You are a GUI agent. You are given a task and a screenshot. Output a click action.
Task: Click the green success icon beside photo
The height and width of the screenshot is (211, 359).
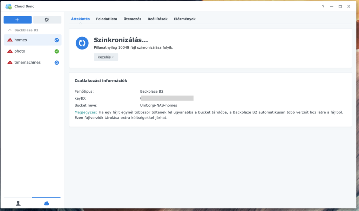point(56,51)
